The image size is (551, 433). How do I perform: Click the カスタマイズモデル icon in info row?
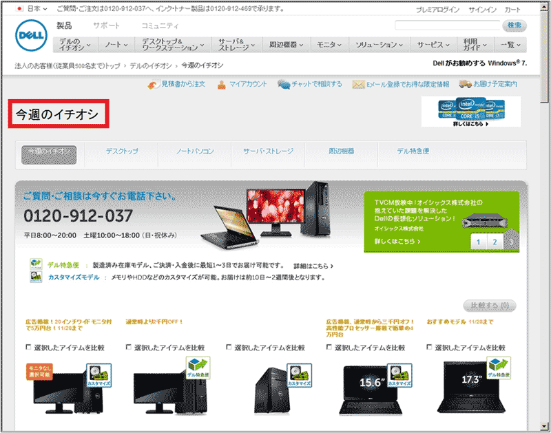(36, 277)
